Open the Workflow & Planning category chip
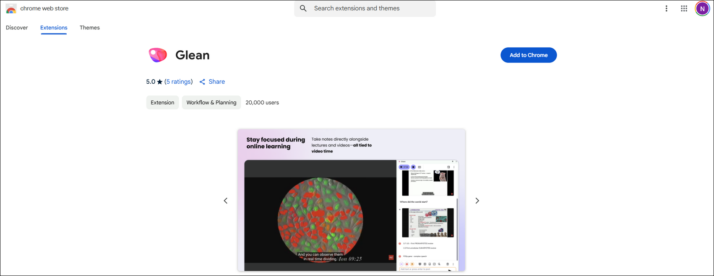This screenshot has height=276, width=714. point(211,103)
